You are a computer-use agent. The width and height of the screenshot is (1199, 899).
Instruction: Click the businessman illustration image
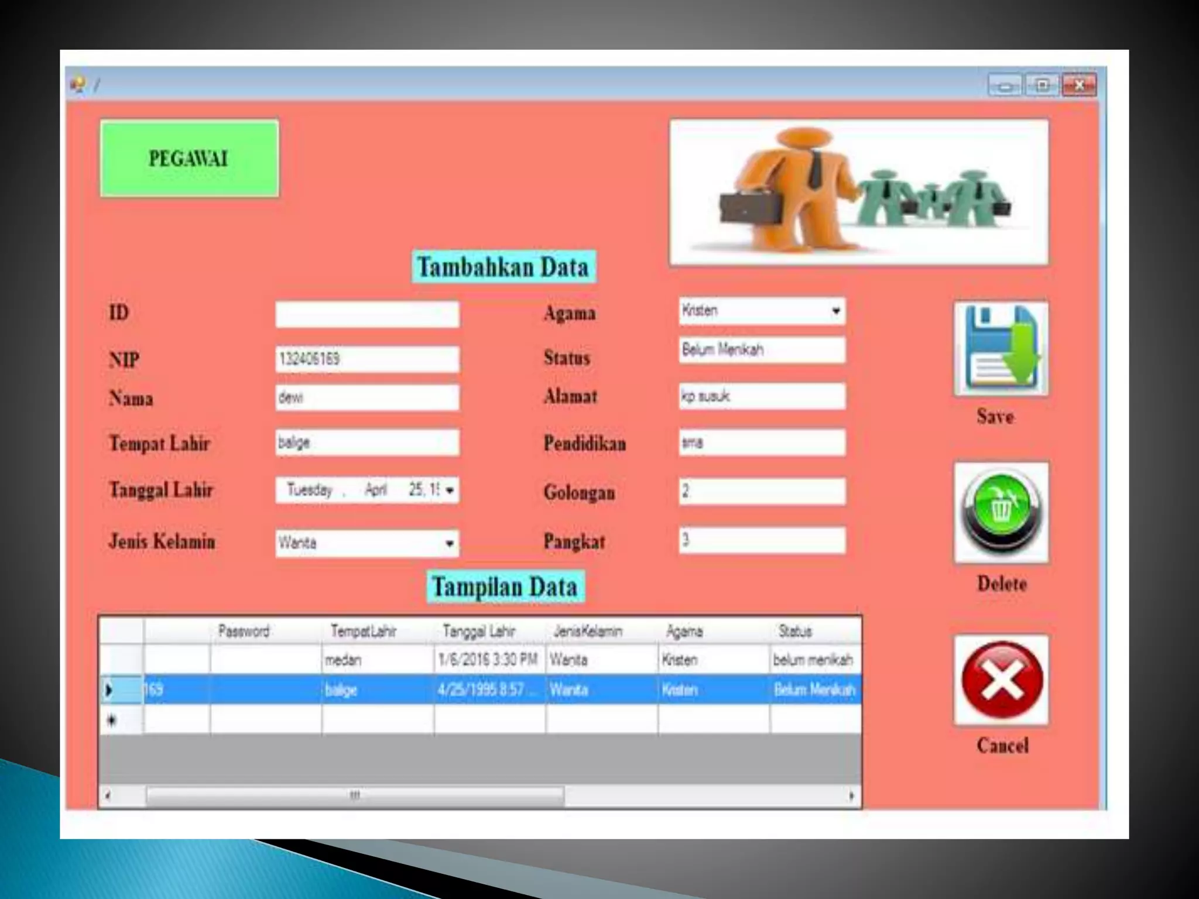tap(858, 192)
